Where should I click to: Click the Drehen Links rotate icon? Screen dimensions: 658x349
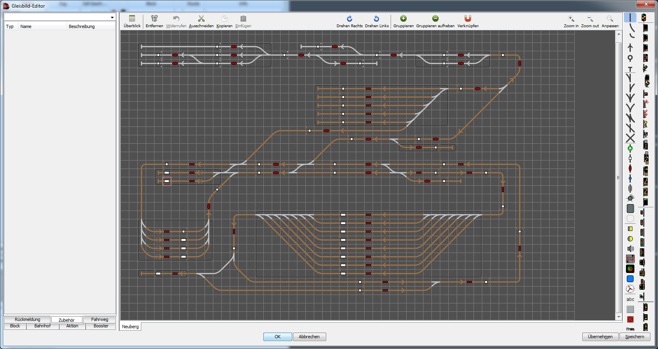[376, 19]
